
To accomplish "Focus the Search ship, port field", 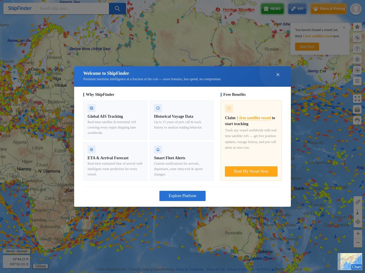I will [x=73, y=9].
